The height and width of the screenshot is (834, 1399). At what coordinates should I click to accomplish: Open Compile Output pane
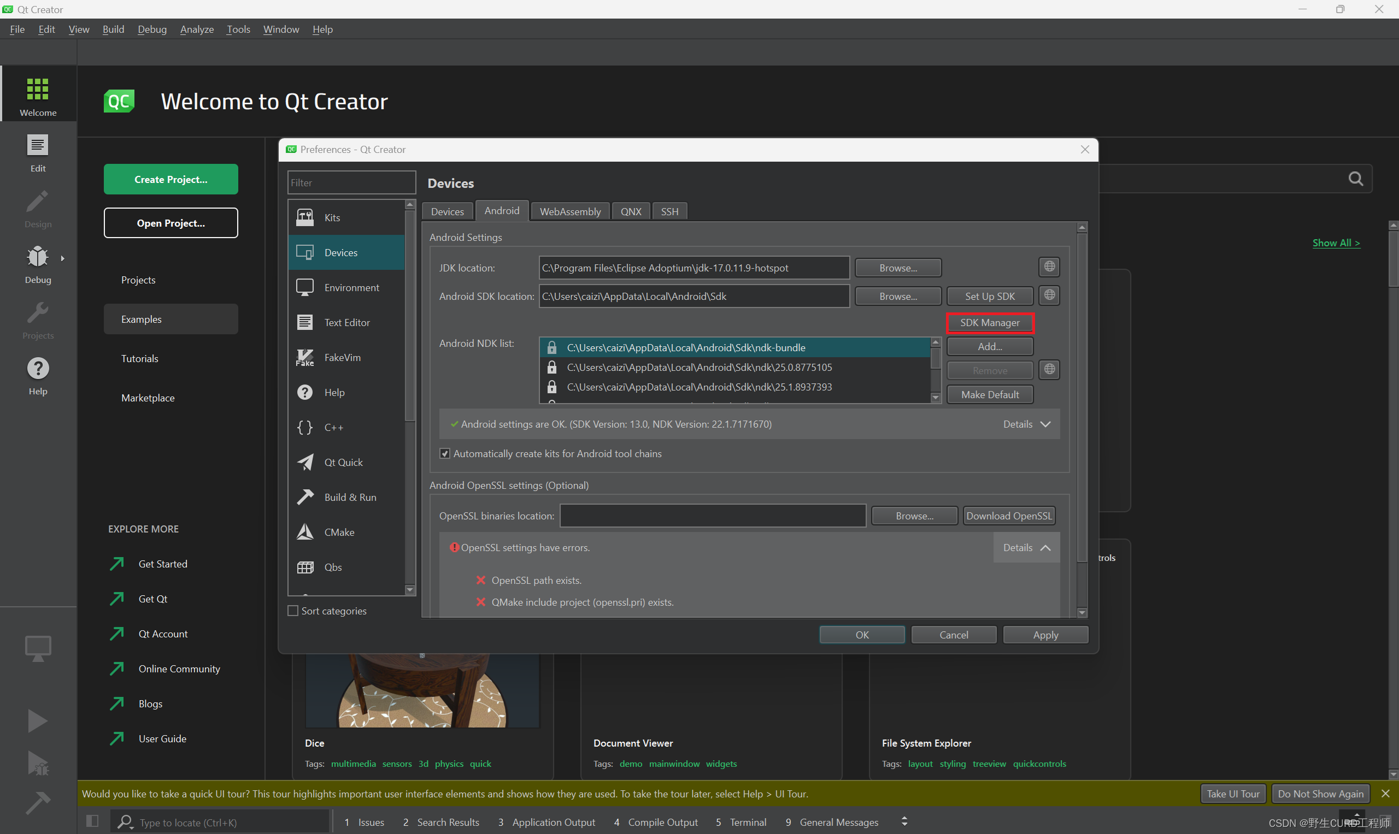coord(656,822)
